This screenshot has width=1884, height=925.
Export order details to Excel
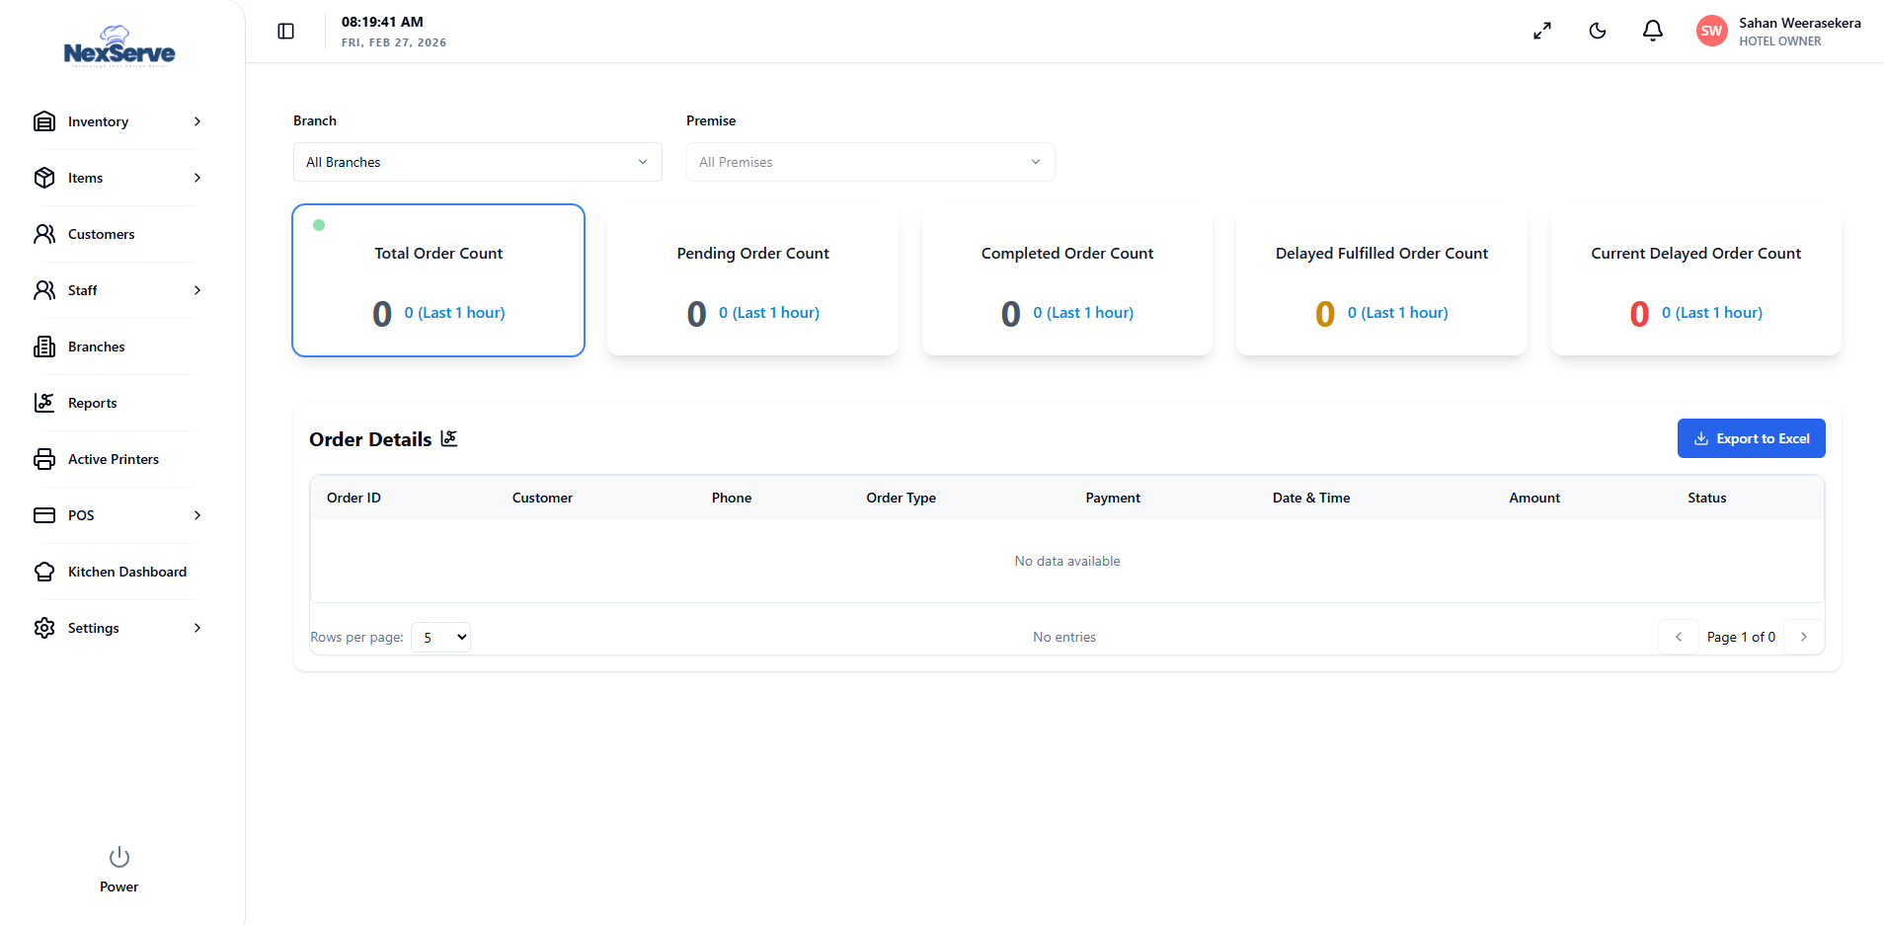point(1751,438)
